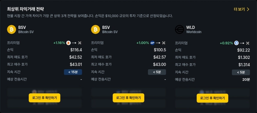Click the +1.16% premium value

tap(59, 43)
